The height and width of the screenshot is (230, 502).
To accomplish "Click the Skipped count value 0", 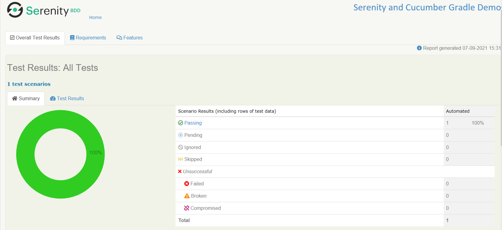I will pos(447,159).
